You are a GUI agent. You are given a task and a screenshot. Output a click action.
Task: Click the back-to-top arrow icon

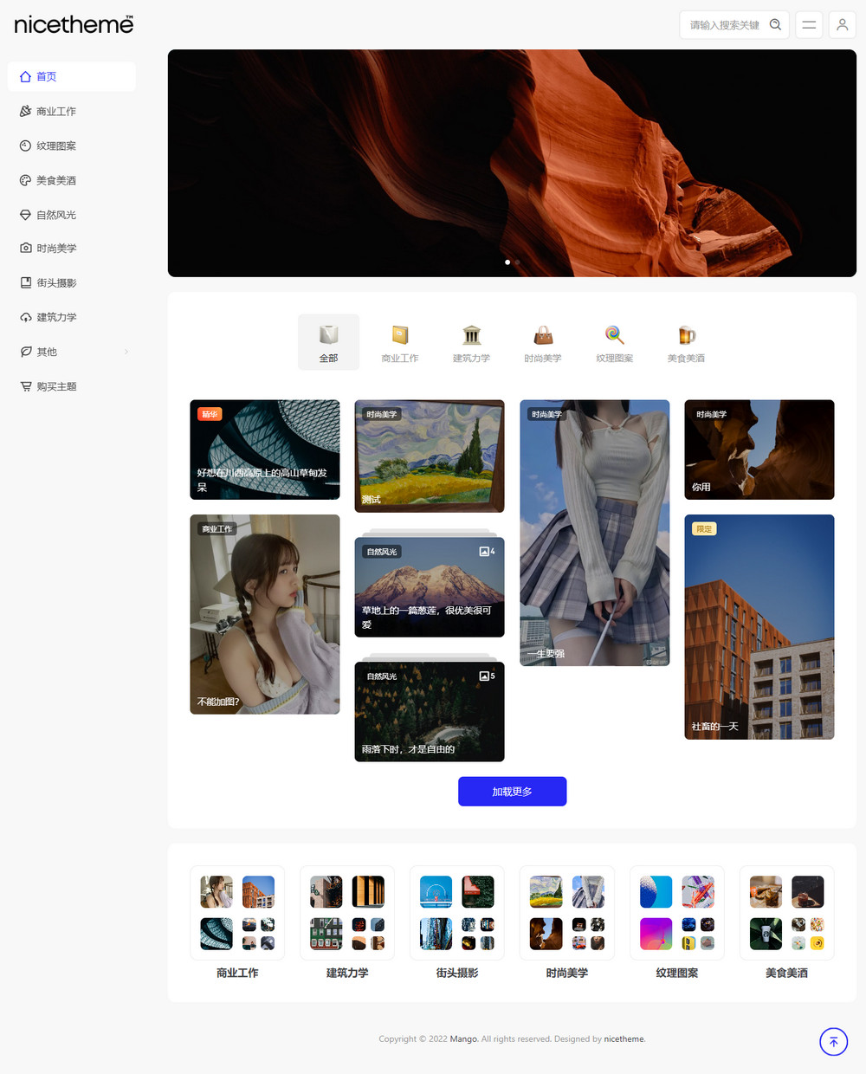pyautogui.click(x=833, y=1041)
